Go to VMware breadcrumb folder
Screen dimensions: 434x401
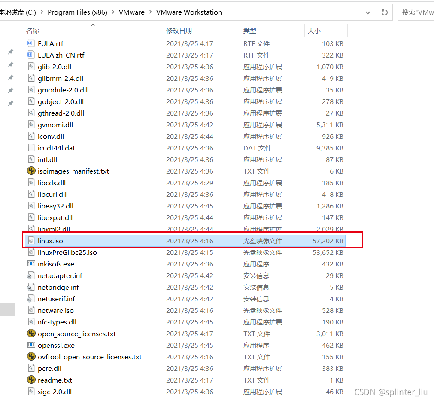[x=132, y=12]
